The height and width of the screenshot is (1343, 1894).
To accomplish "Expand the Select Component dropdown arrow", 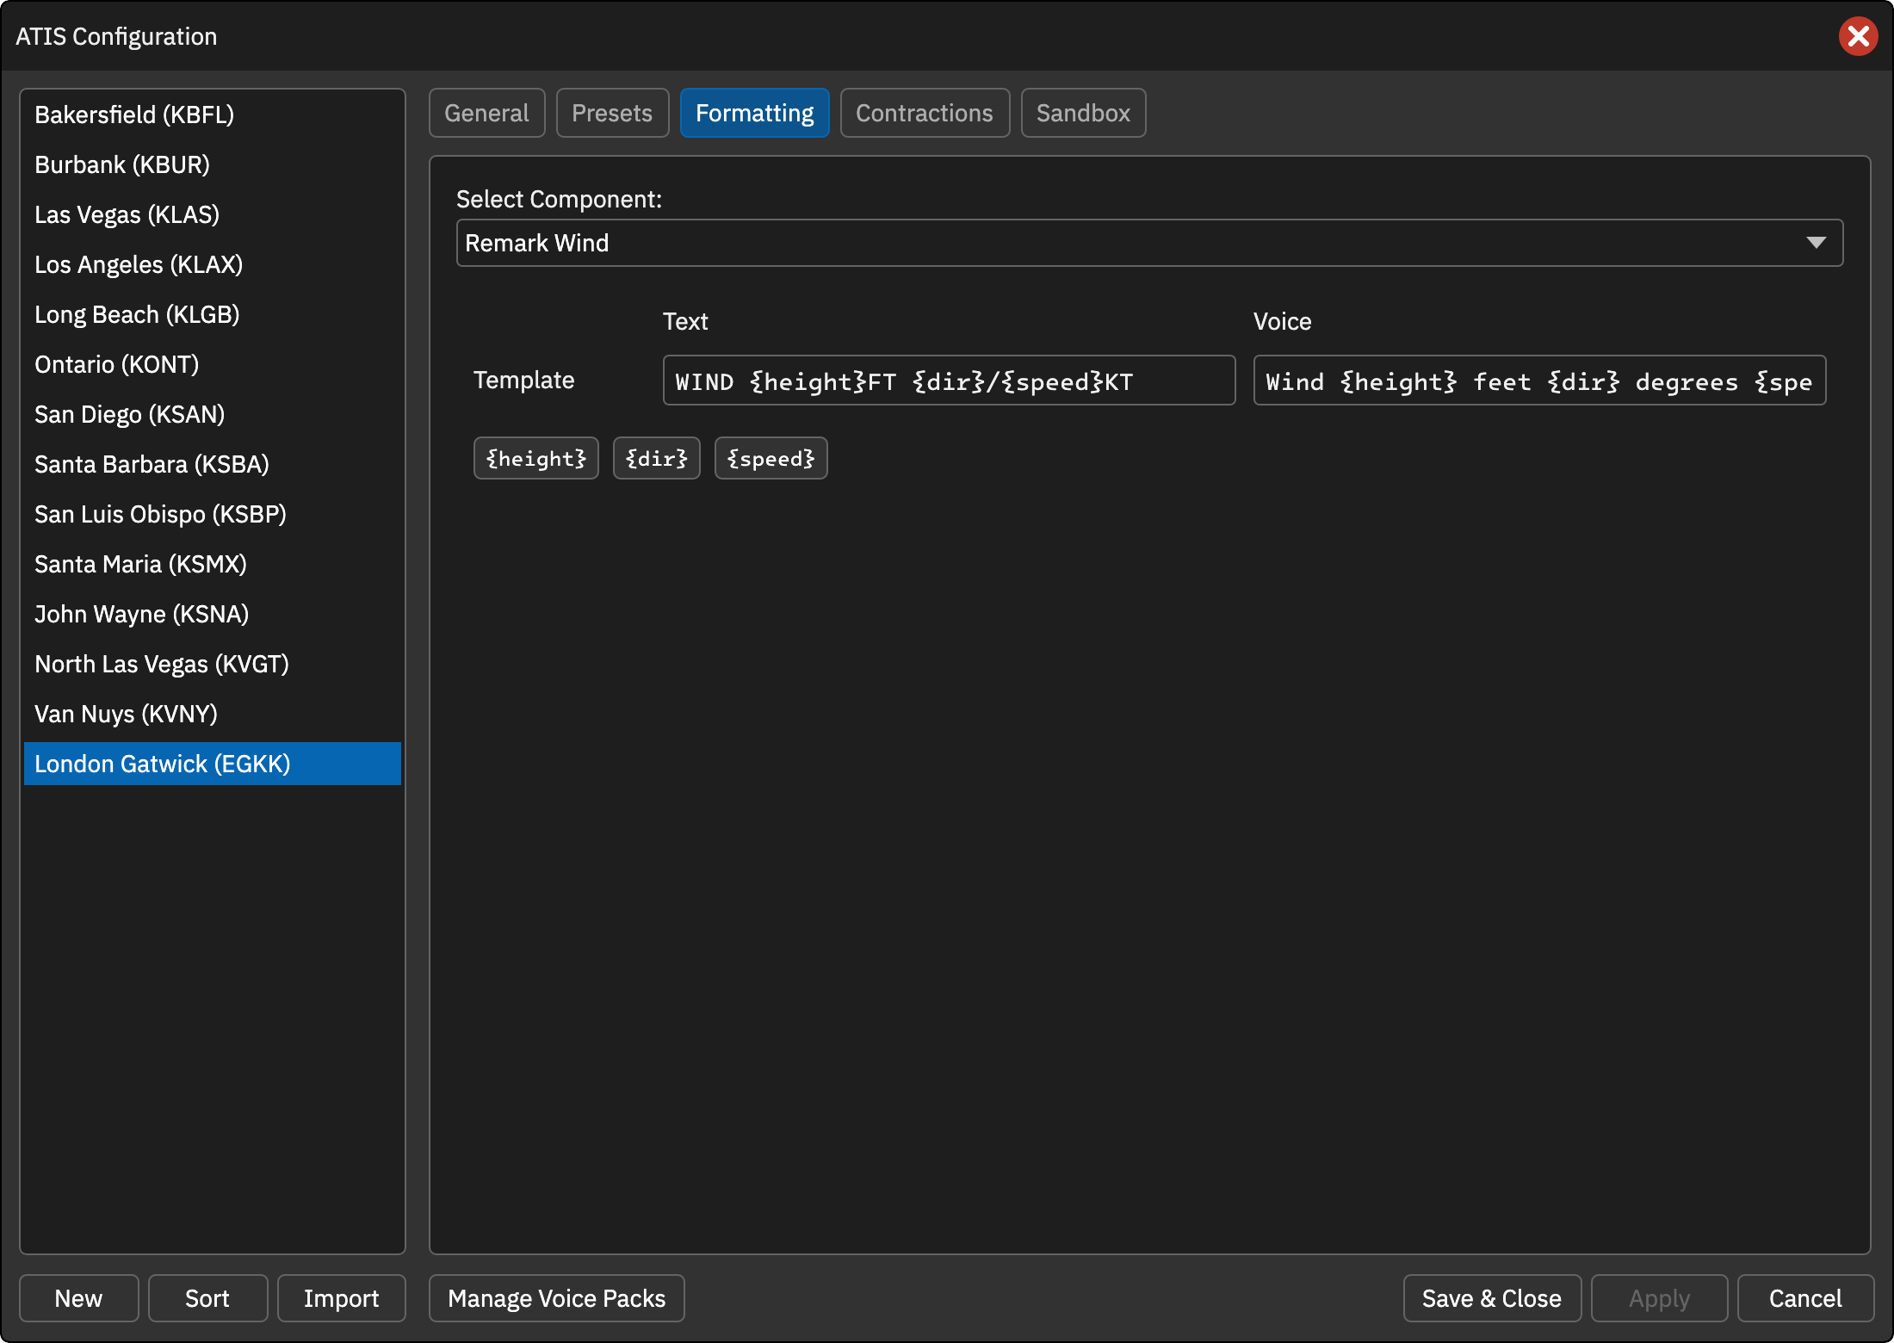I will click(x=1816, y=243).
